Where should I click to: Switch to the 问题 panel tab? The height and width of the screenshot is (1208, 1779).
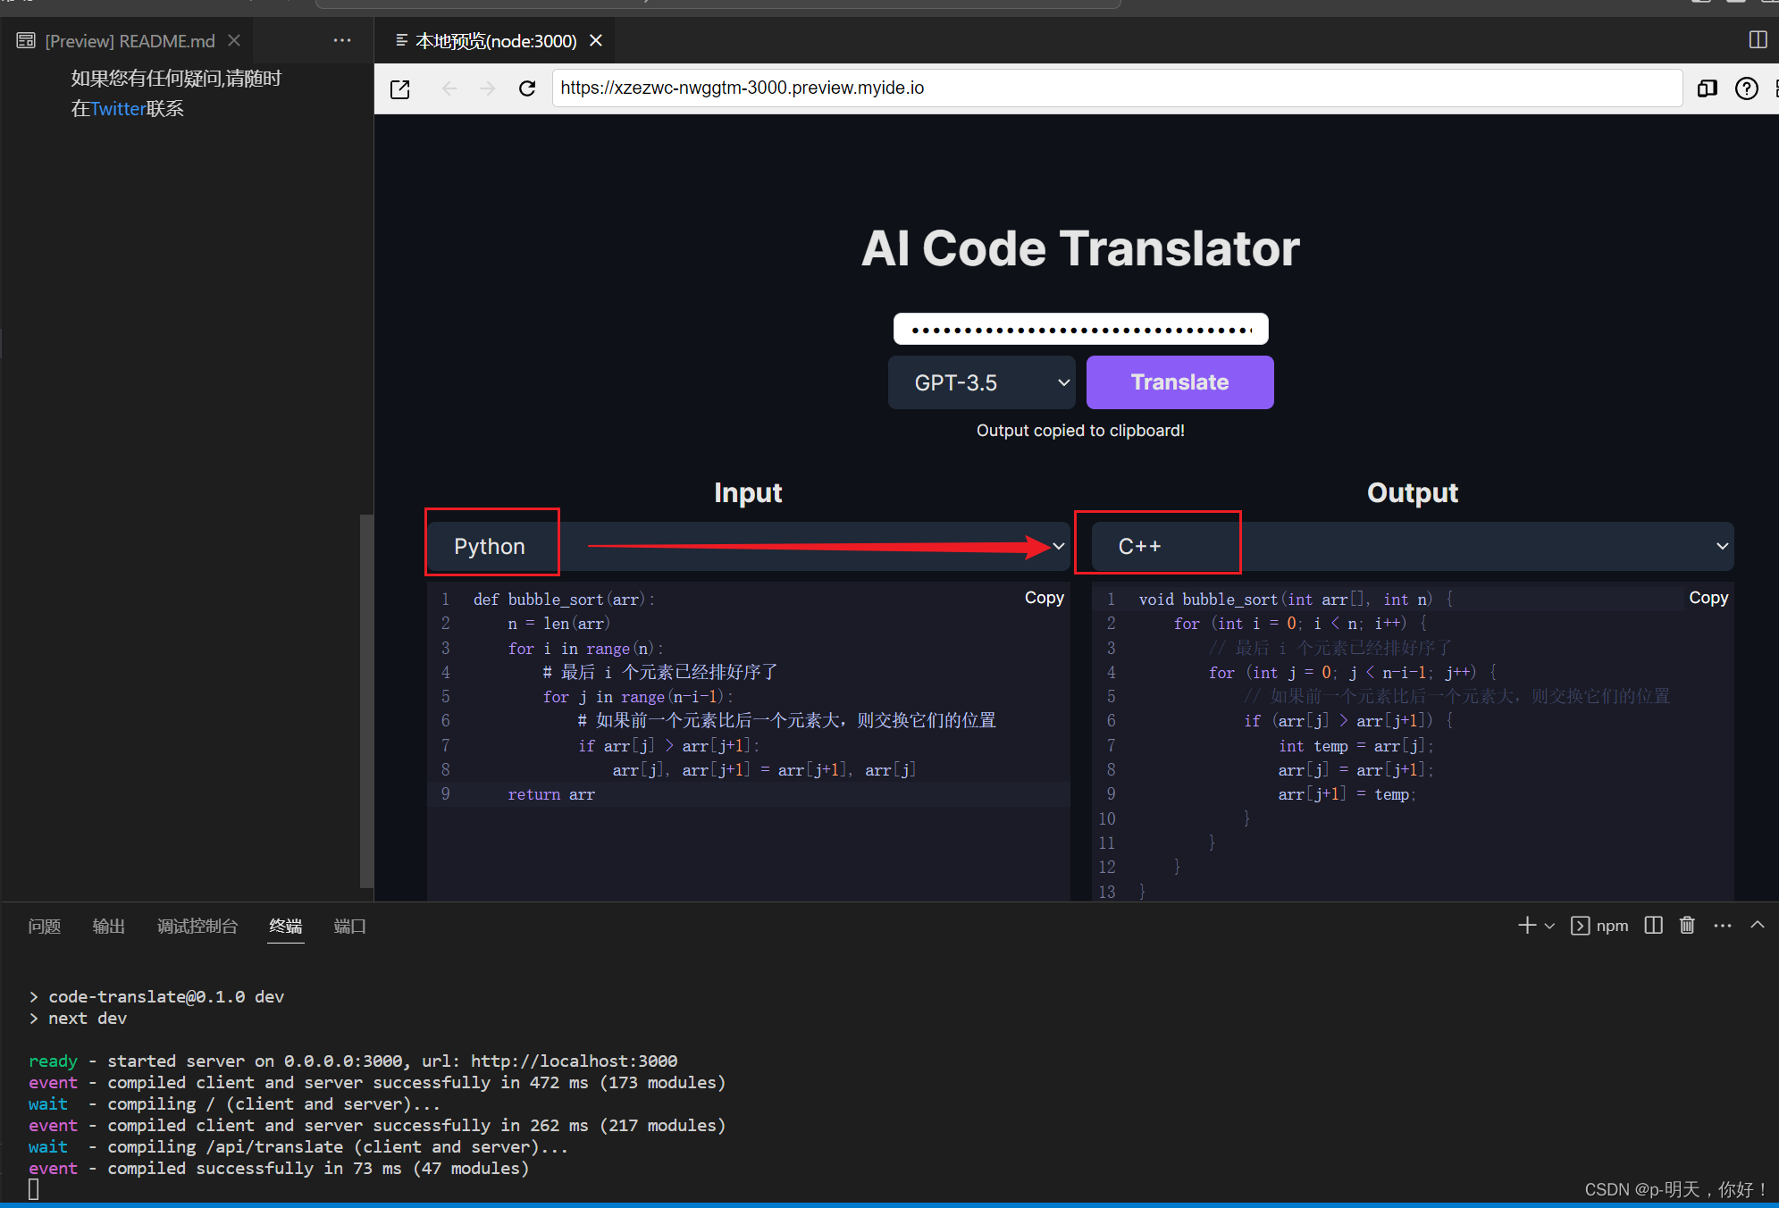point(45,927)
